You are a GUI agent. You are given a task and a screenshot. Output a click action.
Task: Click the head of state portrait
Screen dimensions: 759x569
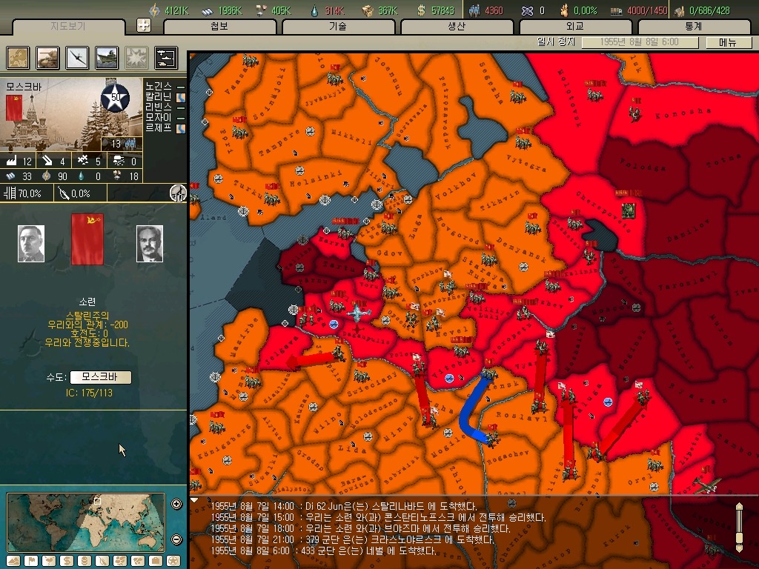click(x=31, y=243)
